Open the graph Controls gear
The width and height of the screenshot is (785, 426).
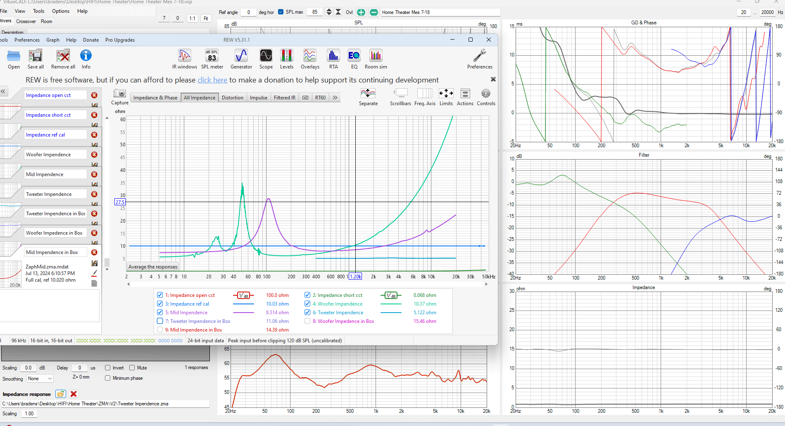pos(486,97)
